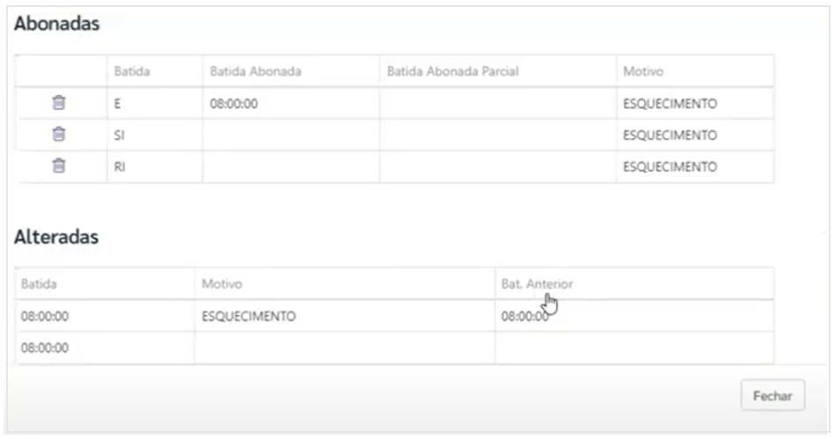Delete the E batida row
The width and height of the screenshot is (835, 439).
59,102
